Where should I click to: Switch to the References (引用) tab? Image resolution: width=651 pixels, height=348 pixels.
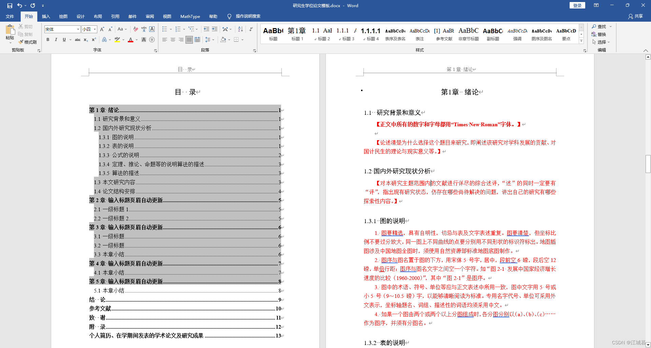pyautogui.click(x=115, y=16)
